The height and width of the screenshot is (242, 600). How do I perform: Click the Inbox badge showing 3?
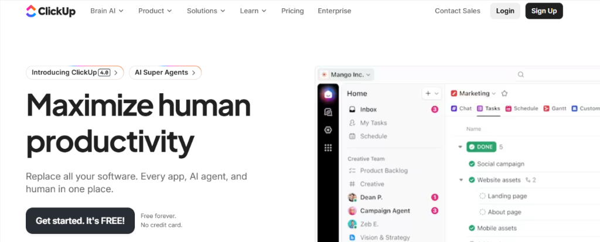click(435, 110)
